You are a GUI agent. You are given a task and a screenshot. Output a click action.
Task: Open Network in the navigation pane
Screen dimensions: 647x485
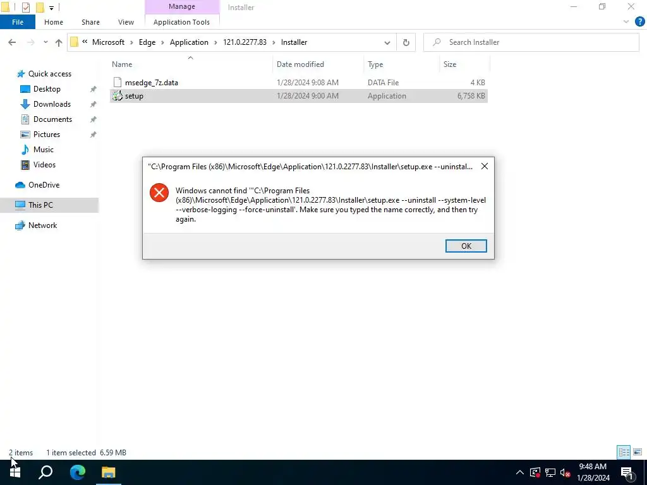point(42,225)
